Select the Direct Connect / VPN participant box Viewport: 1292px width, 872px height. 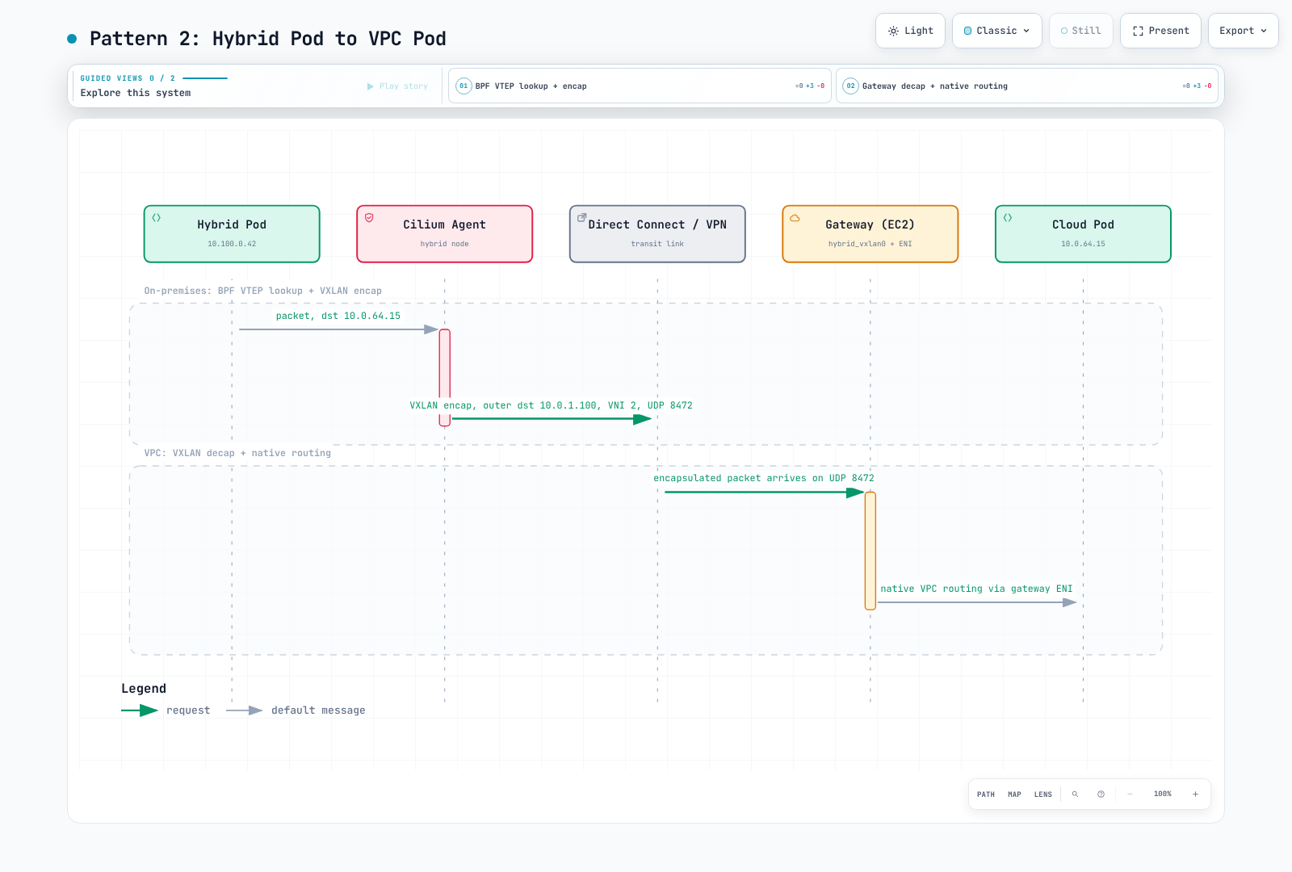657,234
